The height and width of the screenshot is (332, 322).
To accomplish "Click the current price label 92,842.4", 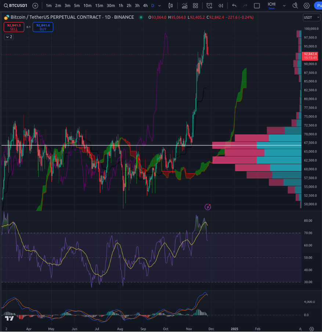I will (310, 56).
